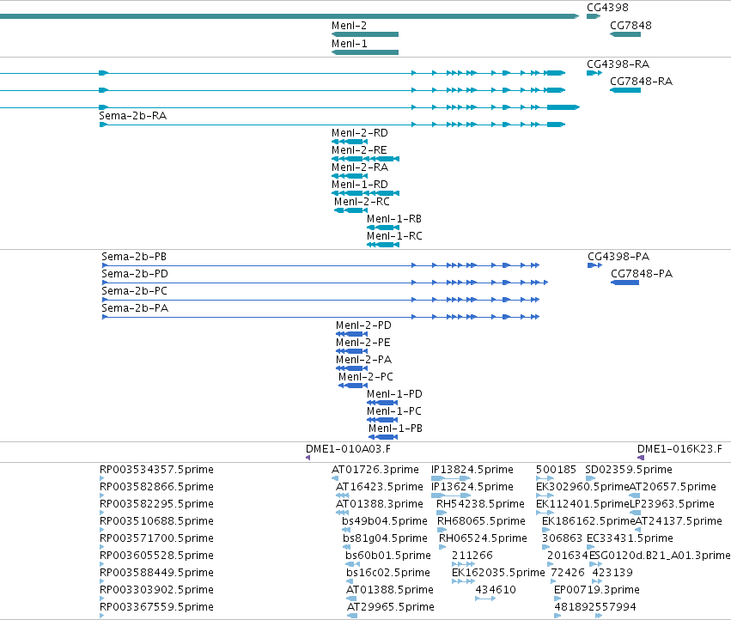This screenshot has height=620, width=731.
Task: Click the Menl-1-RC transcript
Action: [383, 244]
